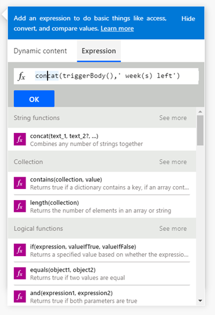Select the Expression tab
The height and width of the screenshot is (315, 215).
coord(99,51)
